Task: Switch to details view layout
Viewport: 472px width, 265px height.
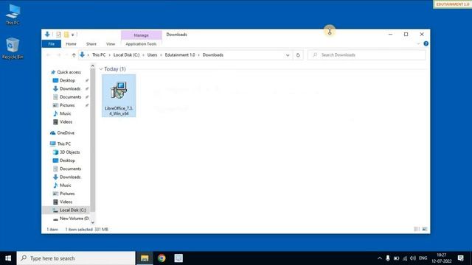Action: click(417, 229)
